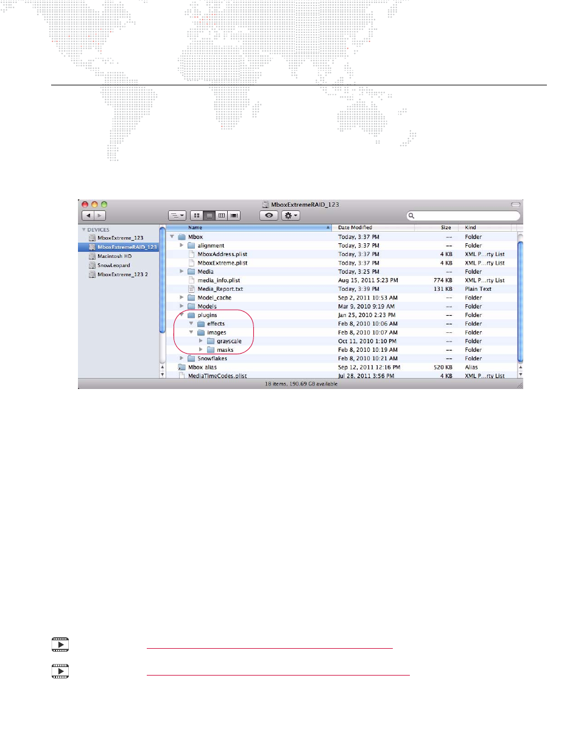The height and width of the screenshot is (753, 581).
Task: Click the sidebar vertical scrollbar
Action: (x=163, y=280)
